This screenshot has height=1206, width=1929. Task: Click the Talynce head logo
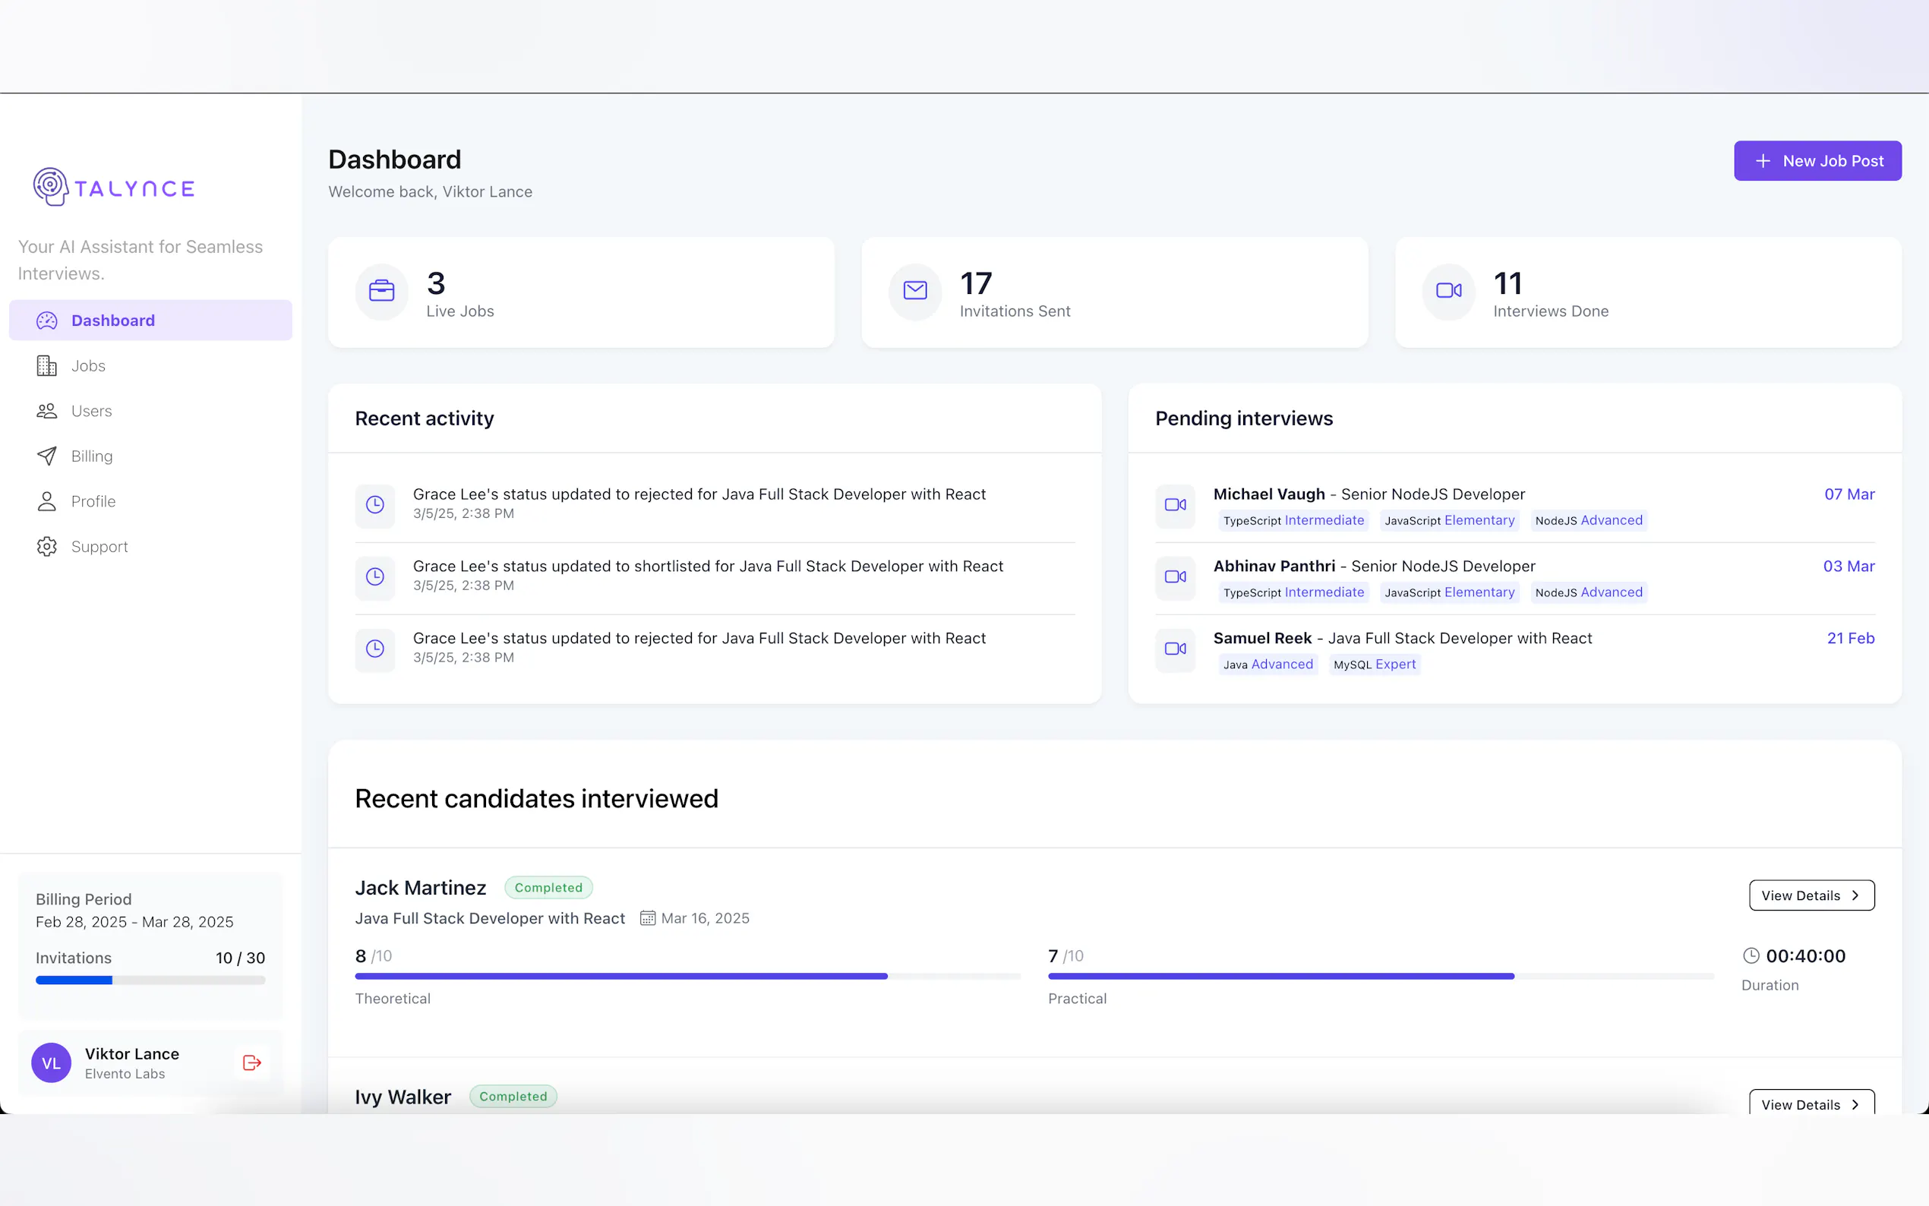click(50, 187)
